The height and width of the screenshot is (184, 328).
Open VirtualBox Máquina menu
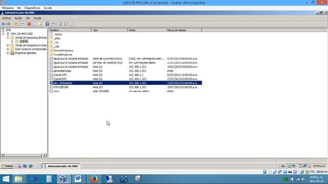pos(8,8)
